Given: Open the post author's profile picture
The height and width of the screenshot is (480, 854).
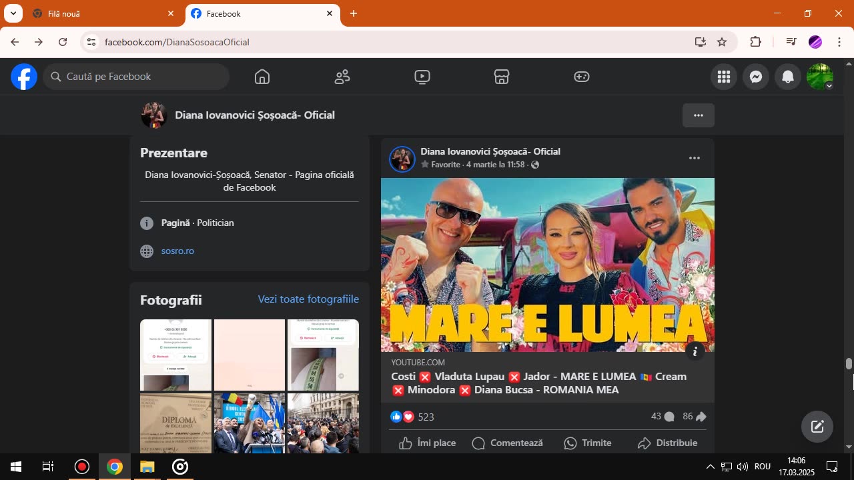Looking at the screenshot, I should [402, 159].
